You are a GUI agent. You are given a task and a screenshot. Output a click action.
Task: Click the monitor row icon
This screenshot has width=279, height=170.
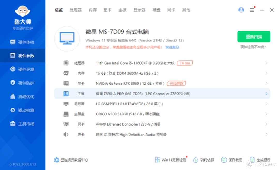point(66,104)
